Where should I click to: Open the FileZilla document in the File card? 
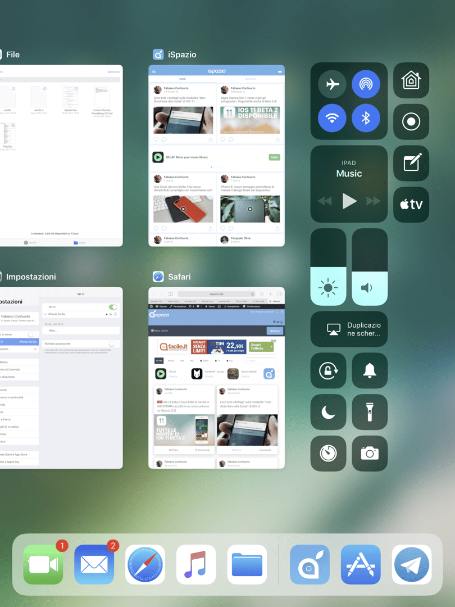[x=7, y=136]
